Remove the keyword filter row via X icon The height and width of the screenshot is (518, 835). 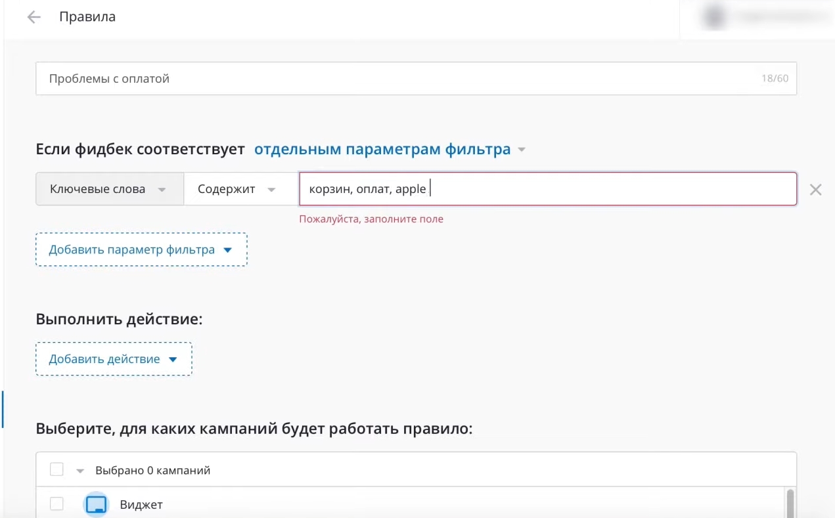click(816, 189)
